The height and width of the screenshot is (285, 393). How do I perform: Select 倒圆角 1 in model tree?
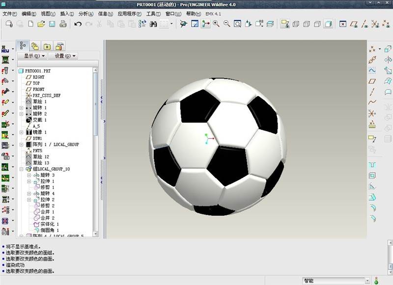click(49, 230)
